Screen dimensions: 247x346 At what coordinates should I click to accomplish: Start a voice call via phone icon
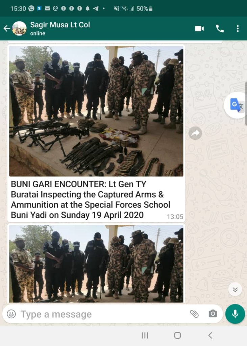tap(220, 29)
